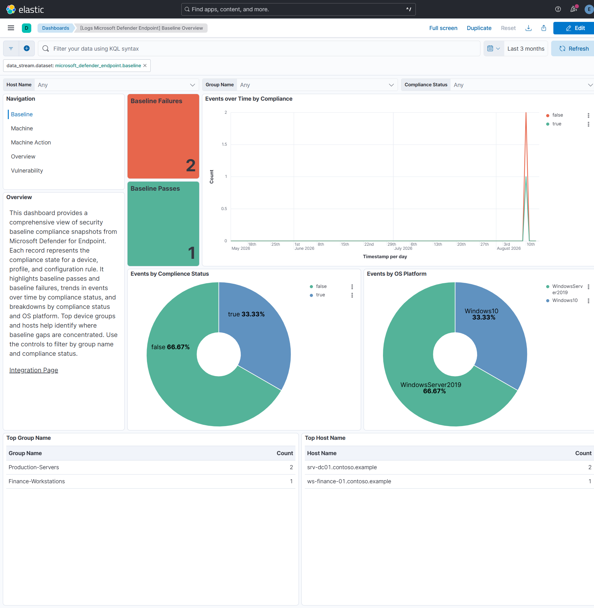Open options for false legend in compliance pie
The image size is (594, 608).
352,287
